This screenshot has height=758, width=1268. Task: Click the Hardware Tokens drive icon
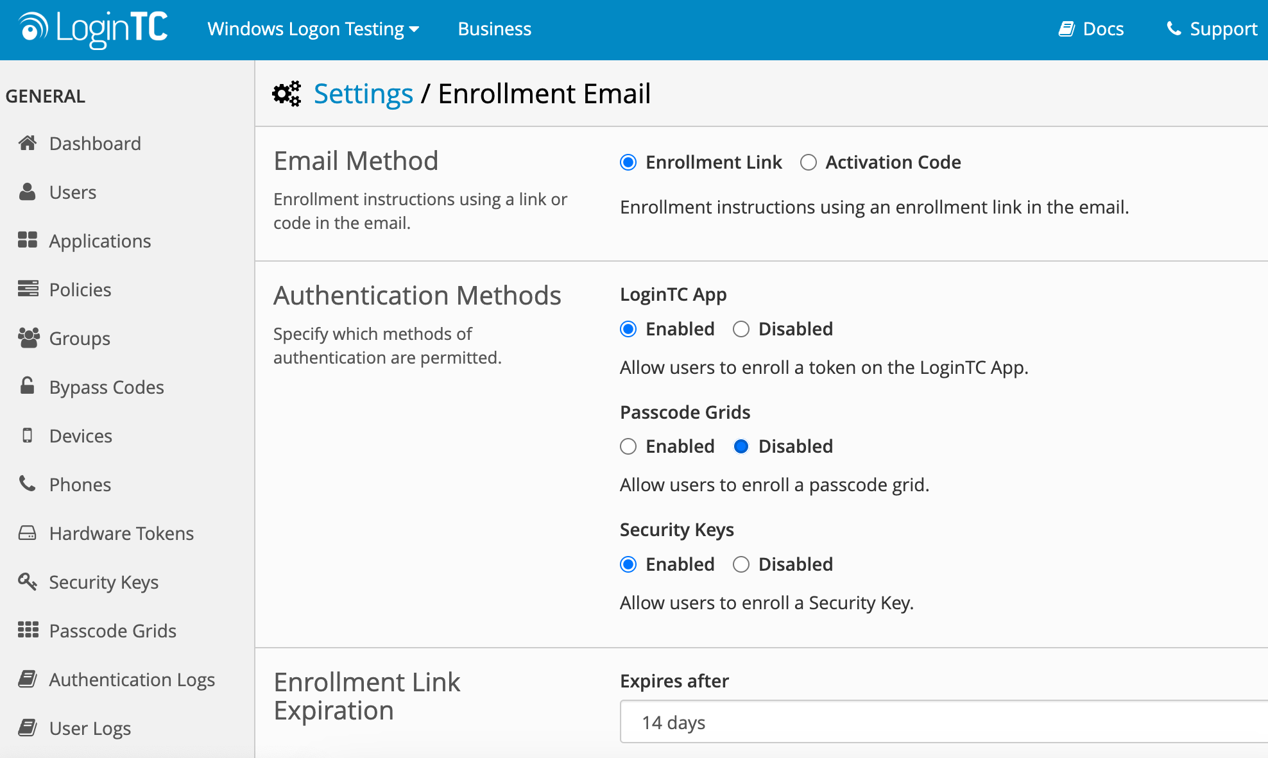[28, 533]
